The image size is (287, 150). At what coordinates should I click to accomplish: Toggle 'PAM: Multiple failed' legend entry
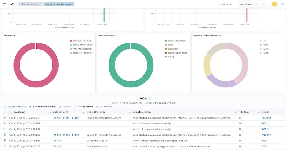pos(82,49)
